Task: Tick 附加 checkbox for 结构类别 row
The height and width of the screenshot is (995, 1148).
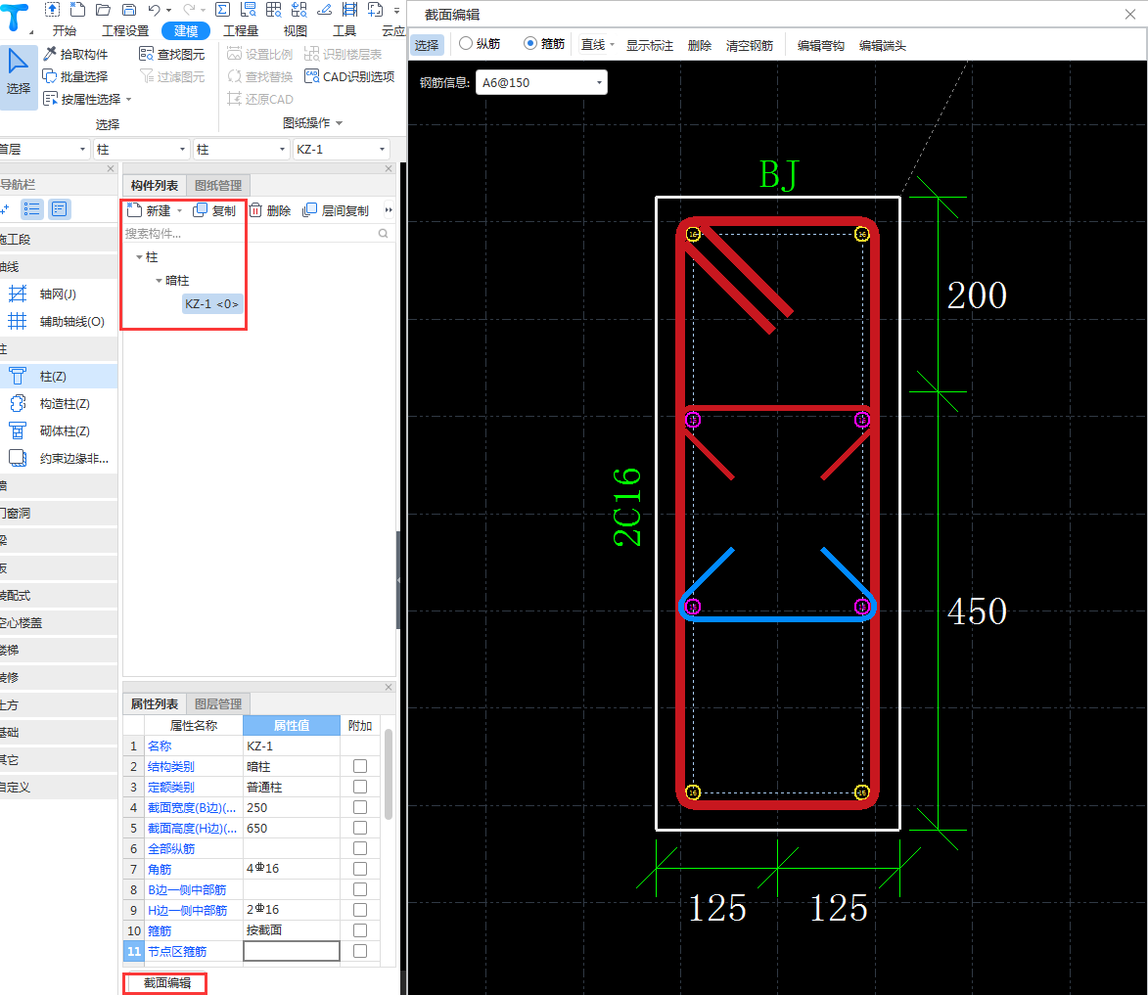Action: (360, 766)
